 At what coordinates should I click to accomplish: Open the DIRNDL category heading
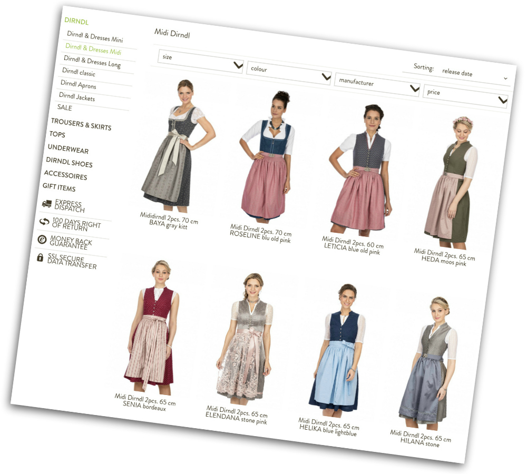pos(76,22)
